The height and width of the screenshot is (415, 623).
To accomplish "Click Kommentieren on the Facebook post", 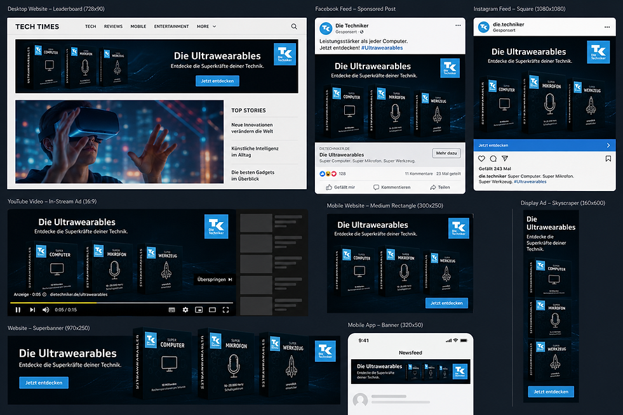I will 392,187.
